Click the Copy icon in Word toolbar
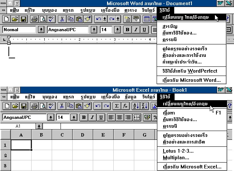 [70, 19]
